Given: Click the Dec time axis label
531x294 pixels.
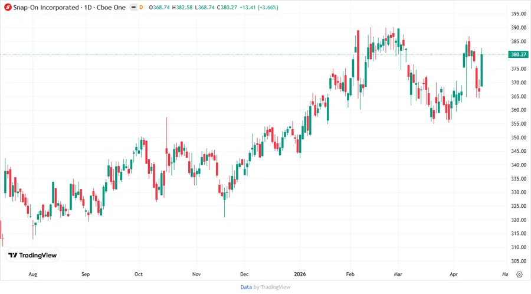Looking at the screenshot, I should tap(244, 274).
